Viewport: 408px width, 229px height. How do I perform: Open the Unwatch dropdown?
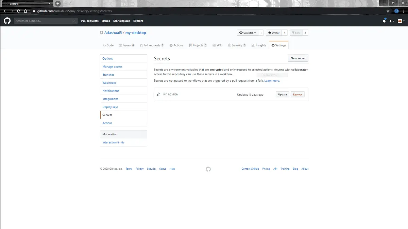248,33
